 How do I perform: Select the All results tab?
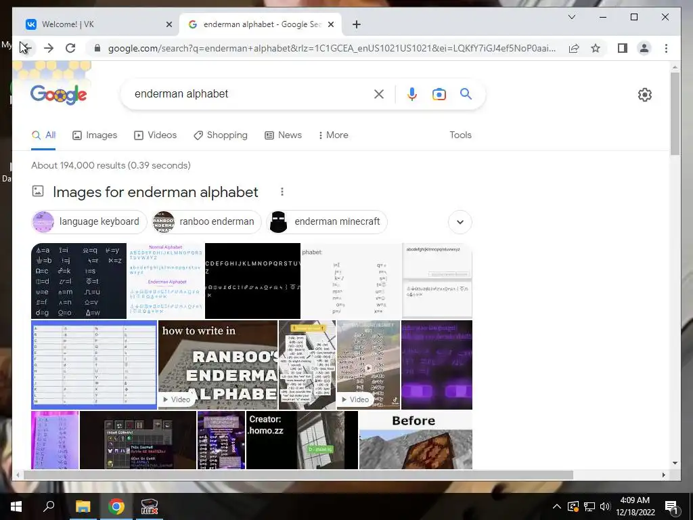point(44,135)
